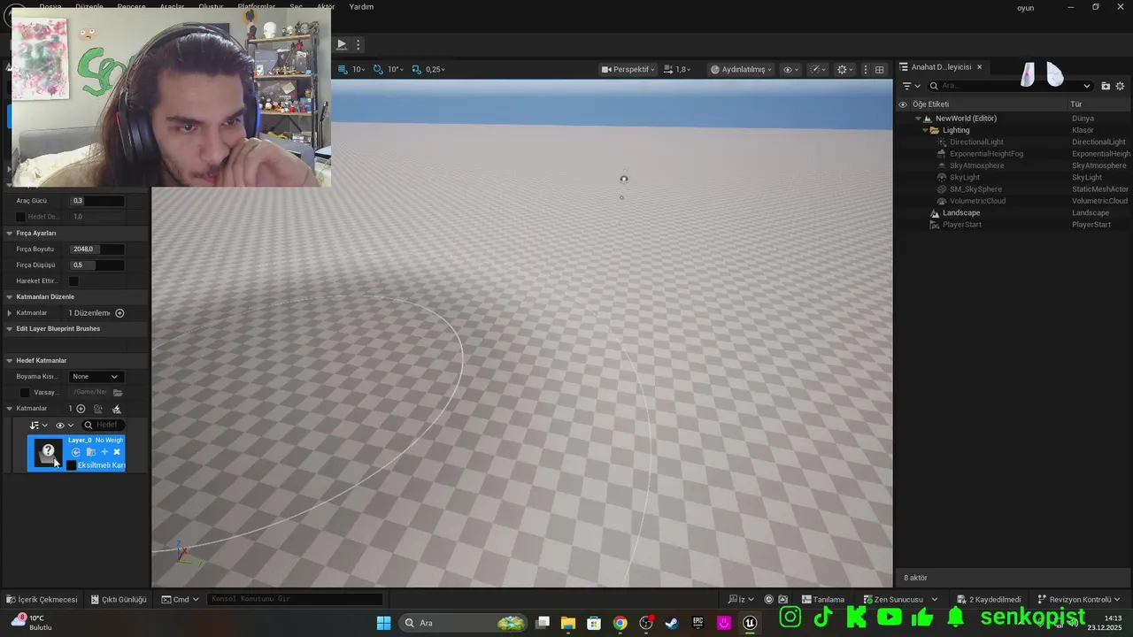The height and width of the screenshot is (637, 1133).
Task: Open play options next to Play button
Action: [x=358, y=44]
